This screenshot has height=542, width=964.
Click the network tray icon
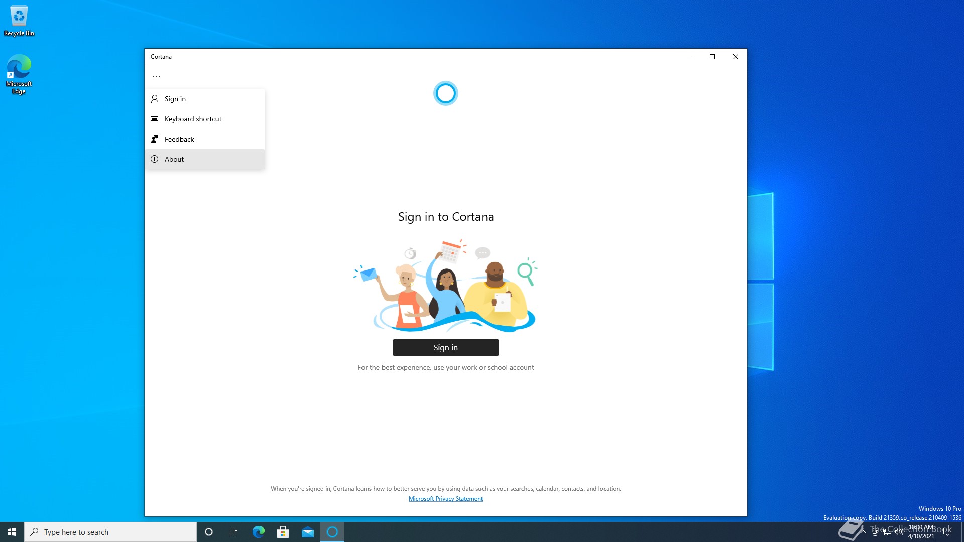(x=887, y=532)
